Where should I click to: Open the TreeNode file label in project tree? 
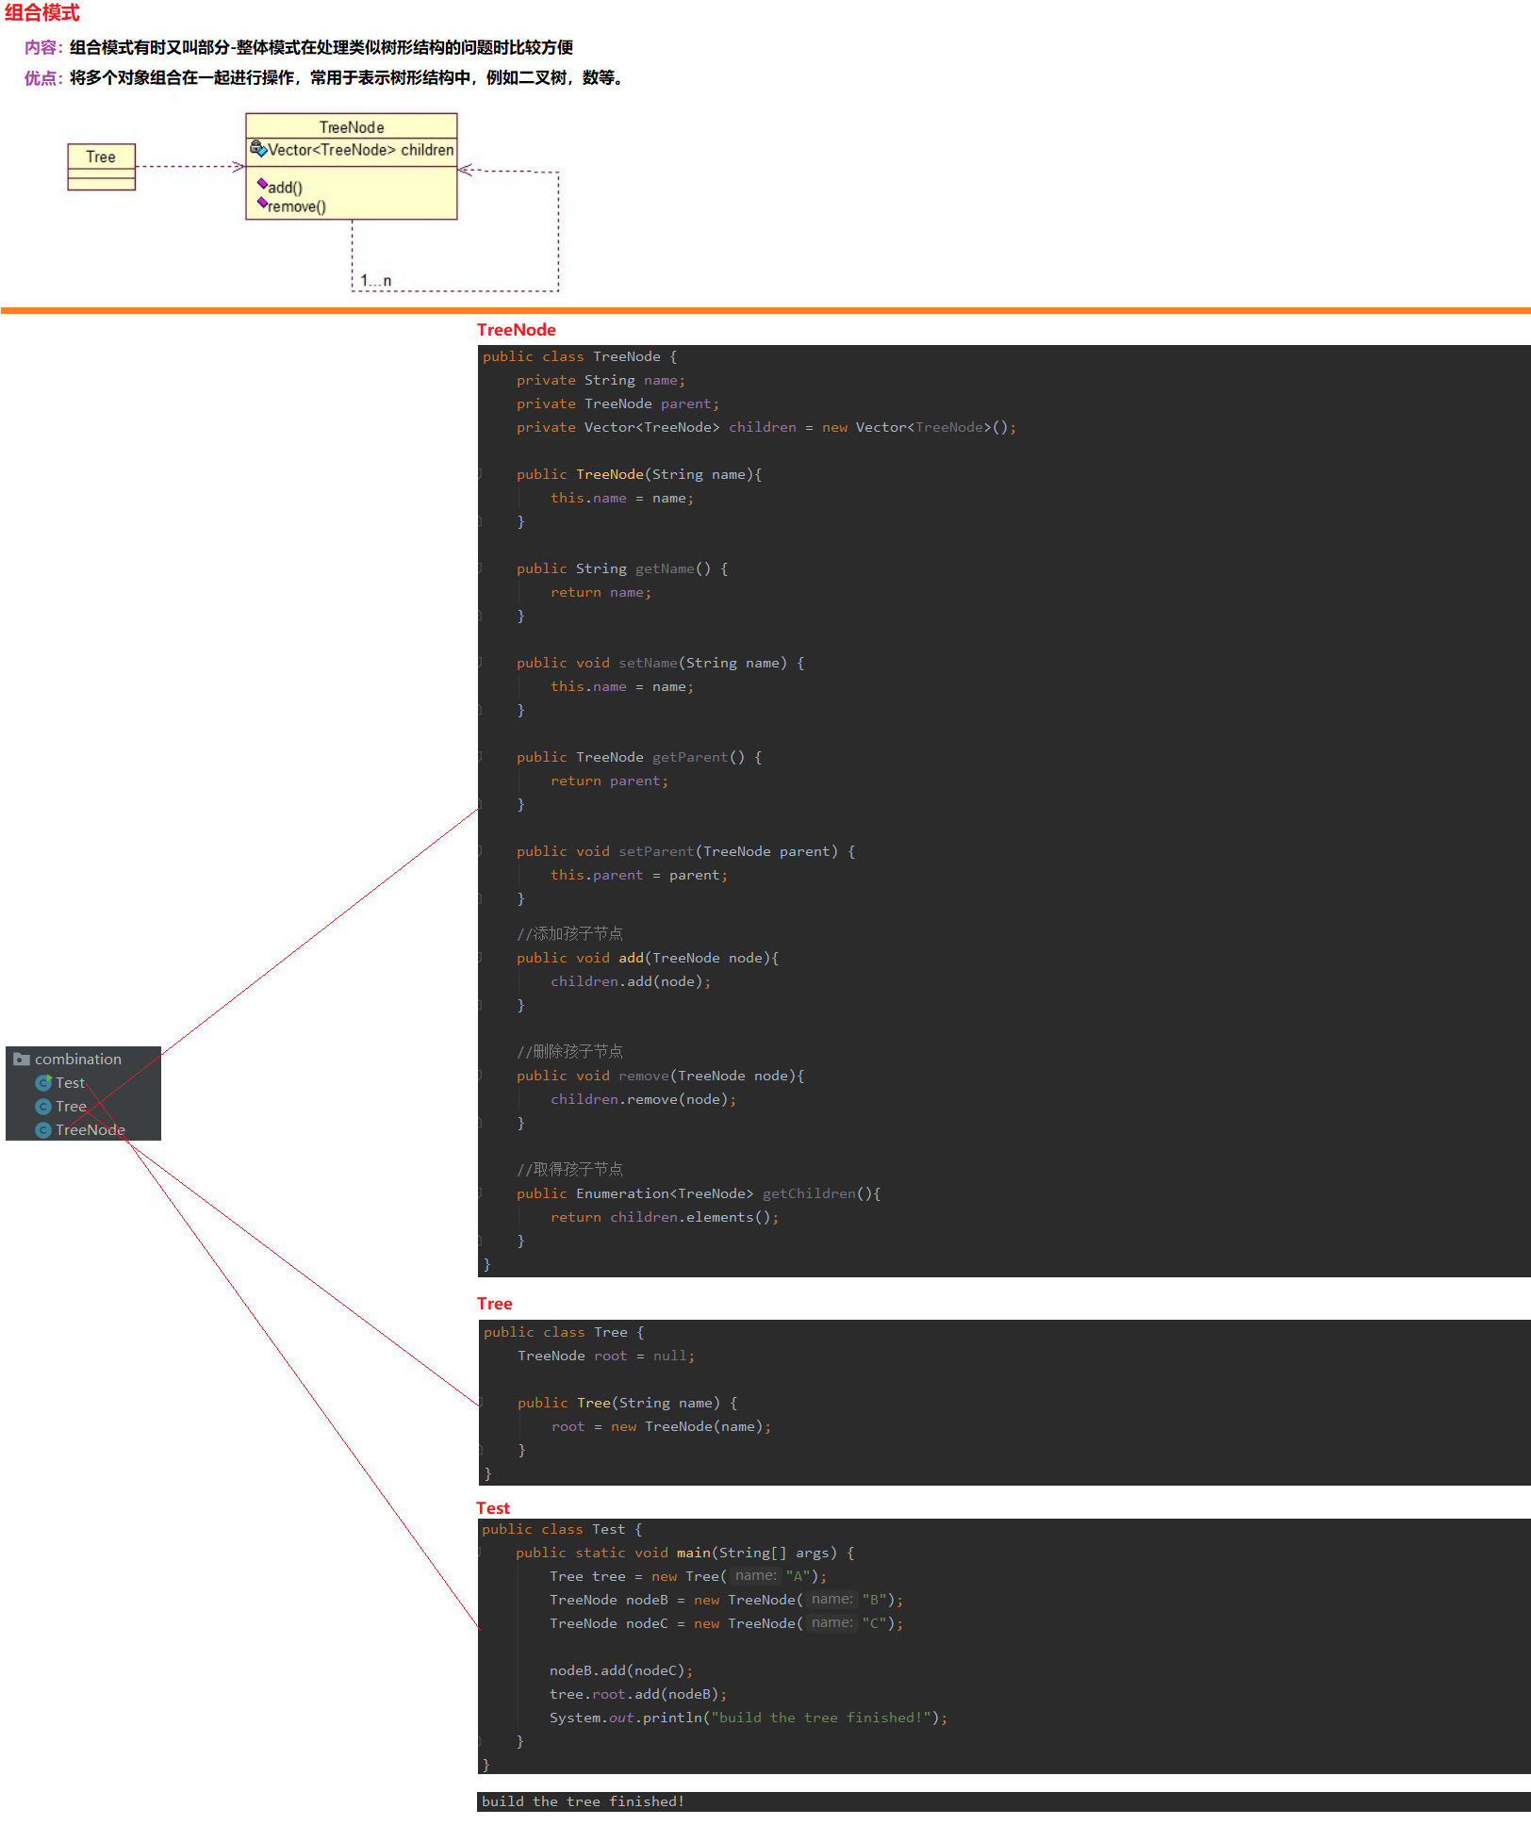coord(90,1130)
